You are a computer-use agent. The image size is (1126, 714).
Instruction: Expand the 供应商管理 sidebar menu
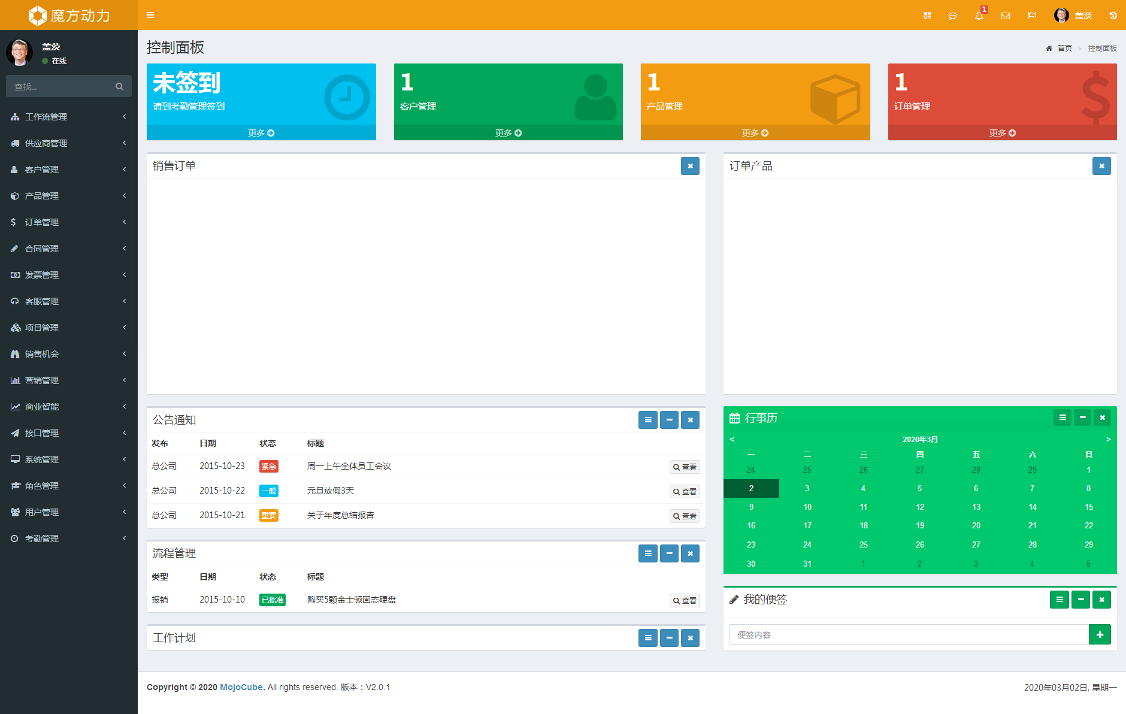coord(69,143)
